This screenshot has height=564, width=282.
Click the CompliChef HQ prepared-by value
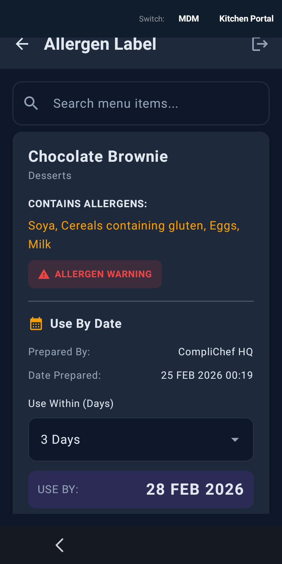[216, 352]
